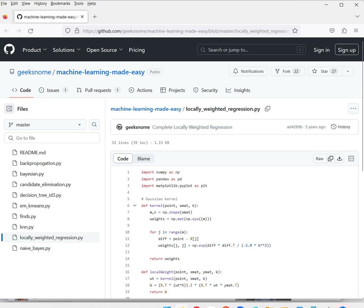Open README.md in file tree
The image size is (364, 308).
point(51,153)
